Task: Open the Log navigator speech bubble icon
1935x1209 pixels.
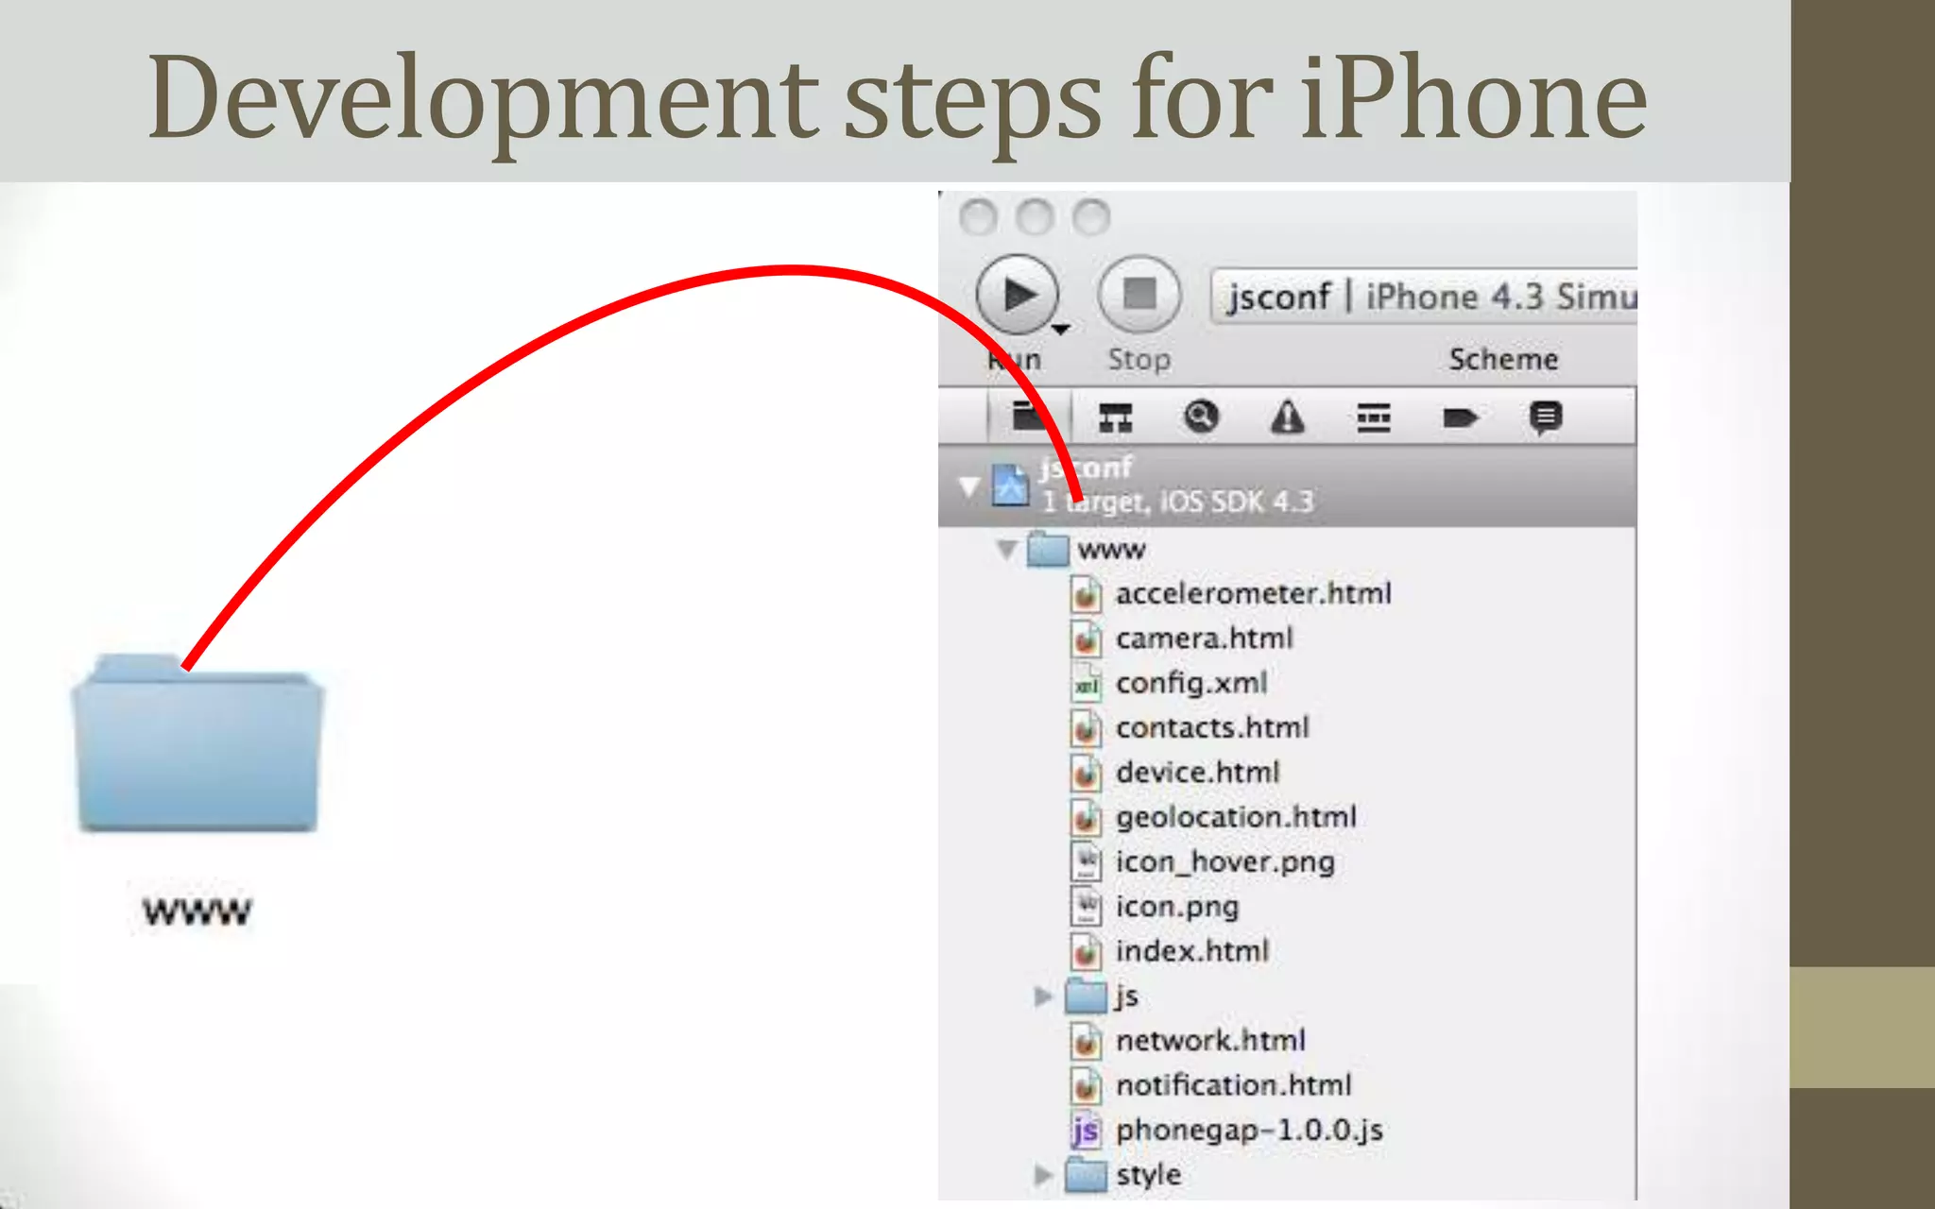Action: (1545, 417)
